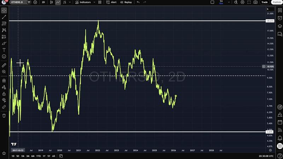Open indicator templates grid
Screen dimensions: 283x159
click(100, 2)
